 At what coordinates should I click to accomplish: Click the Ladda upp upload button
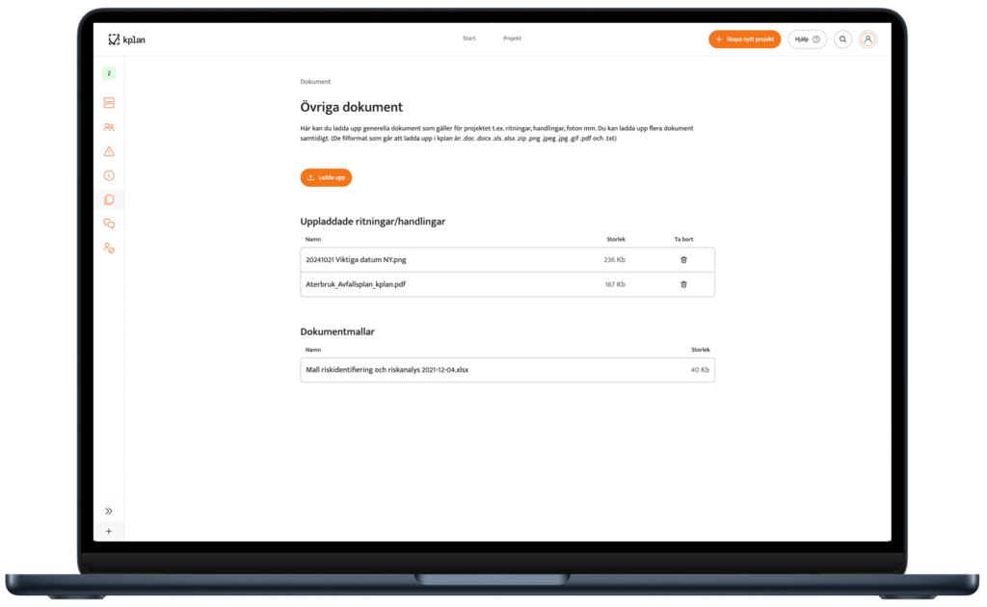(x=326, y=177)
